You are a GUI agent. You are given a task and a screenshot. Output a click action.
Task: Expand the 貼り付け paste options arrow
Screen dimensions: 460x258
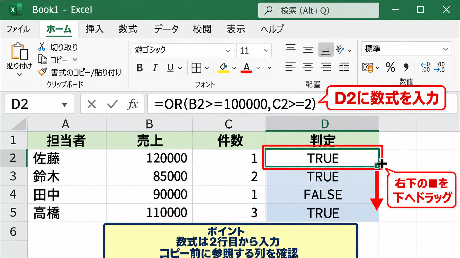pyautogui.click(x=19, y=75)
